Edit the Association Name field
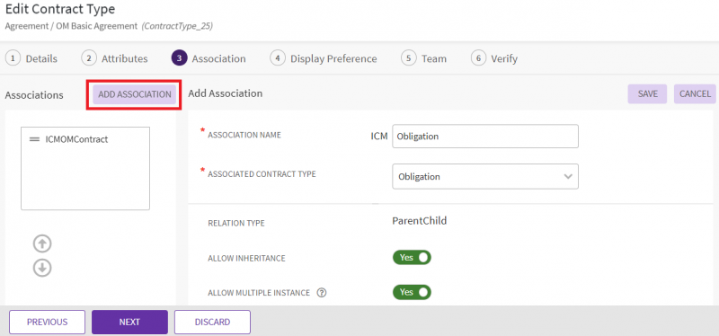This screenshot has height=336, width=719. tap(485, 137)
